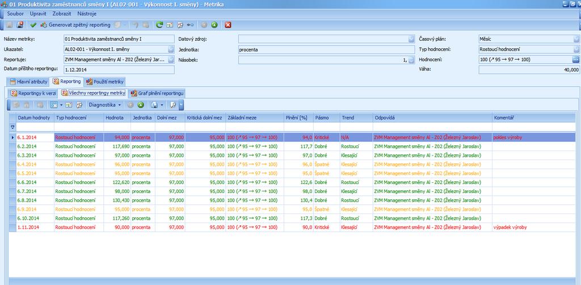
Task: Click the grid table icon in the reporting toolbar
Action: click(x=69, y=105)
